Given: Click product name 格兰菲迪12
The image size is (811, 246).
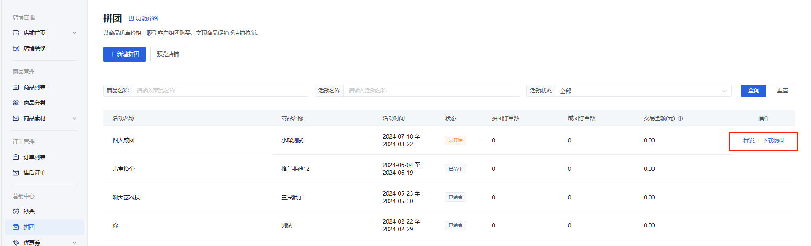Looking at the screenshot, I should click(295, 169).
